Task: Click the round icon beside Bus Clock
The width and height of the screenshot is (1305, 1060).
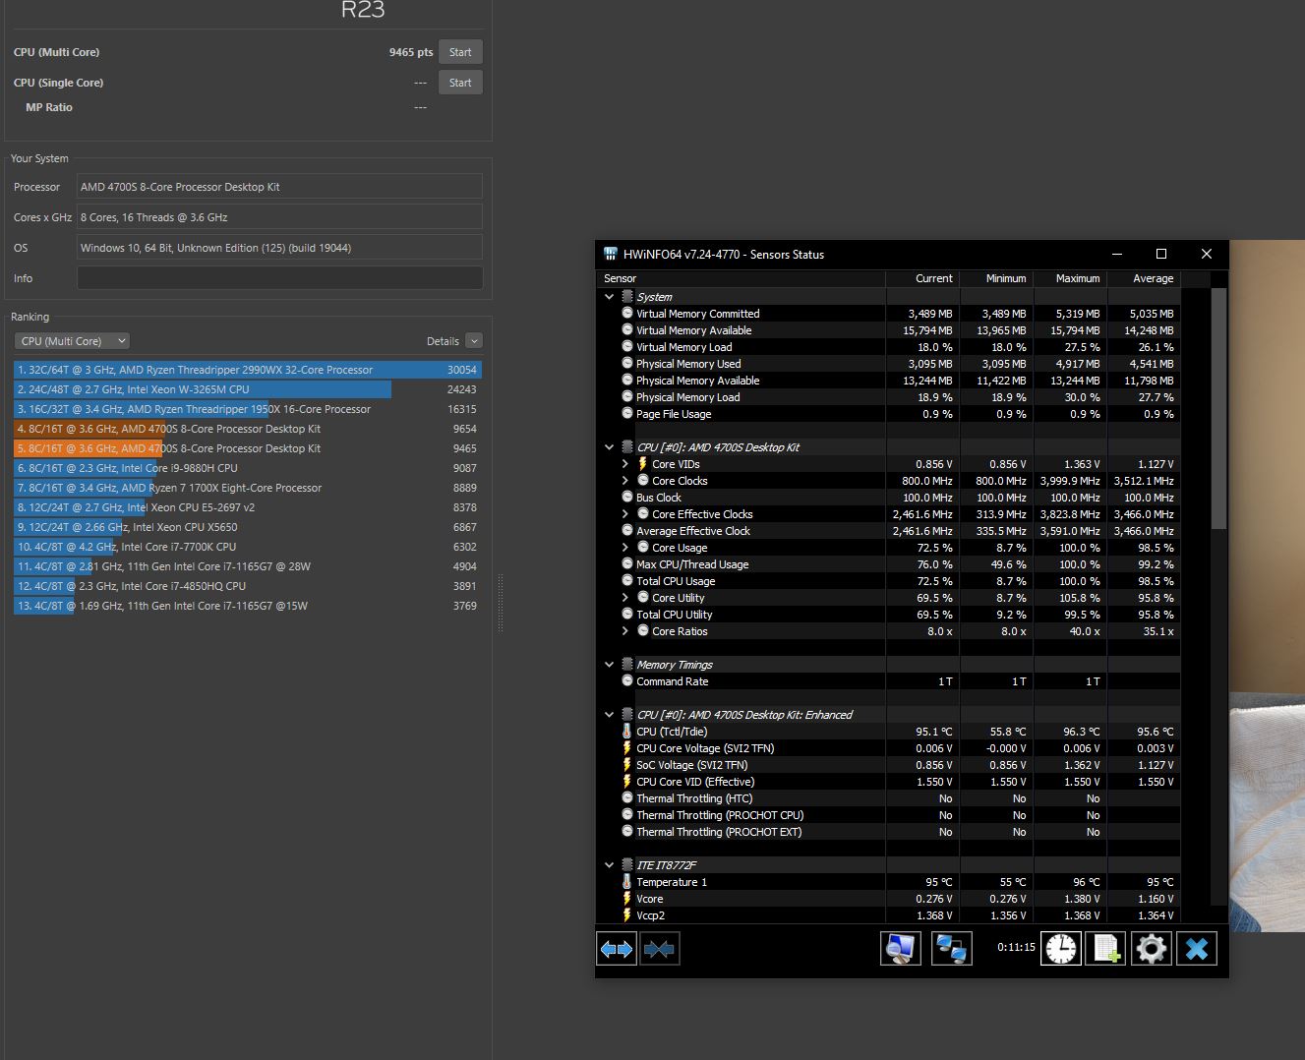Action: click(627, 498)
